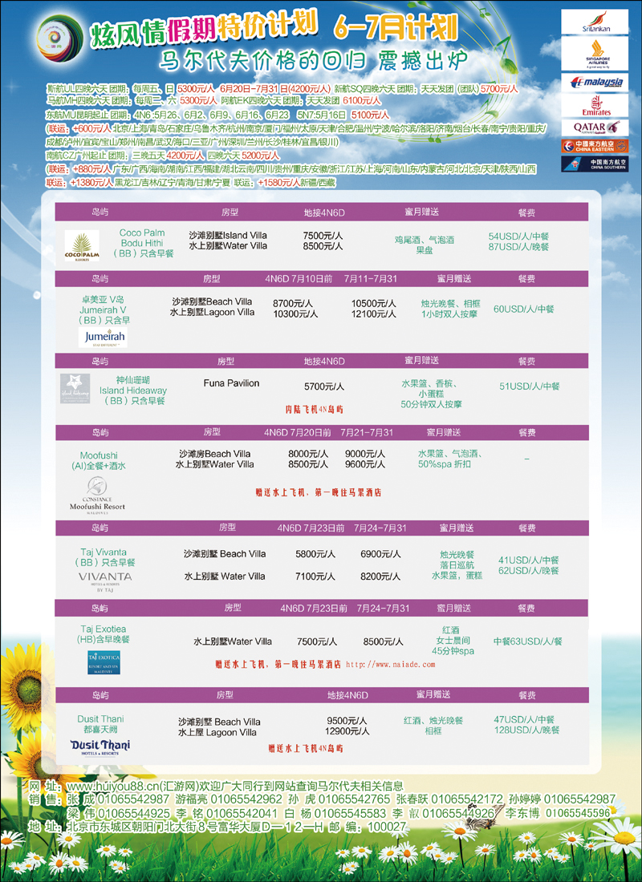Select the "12900元/人" price
The image size is (642, 882).
pyautogui.click(x=347, y=731)
